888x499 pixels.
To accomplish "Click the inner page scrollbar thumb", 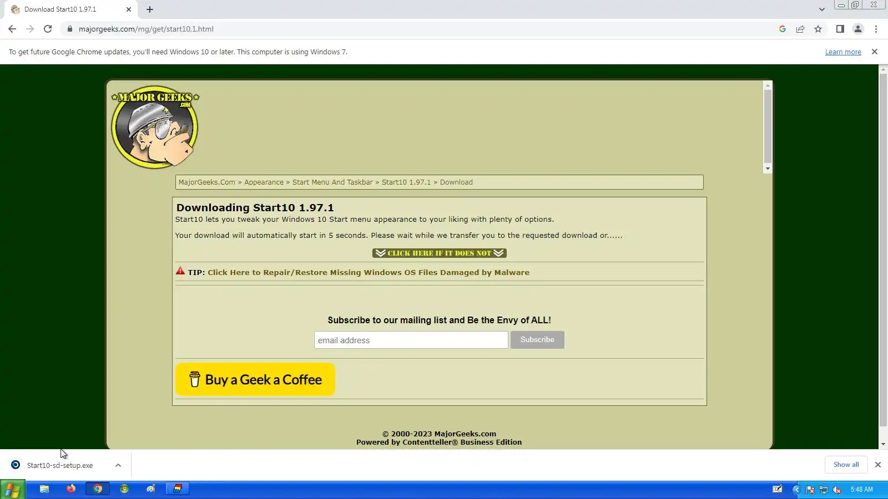I will tap(768, 126).
